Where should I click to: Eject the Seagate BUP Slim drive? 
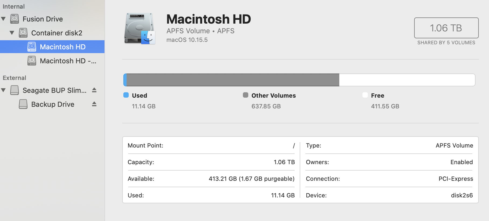pos(94,90)
